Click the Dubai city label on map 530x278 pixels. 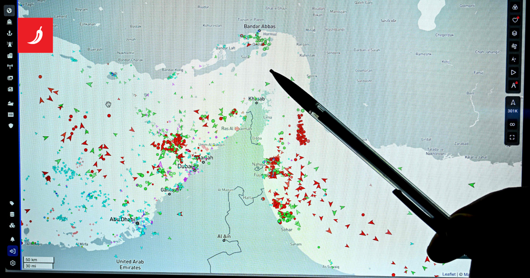[x=185, y=166]
